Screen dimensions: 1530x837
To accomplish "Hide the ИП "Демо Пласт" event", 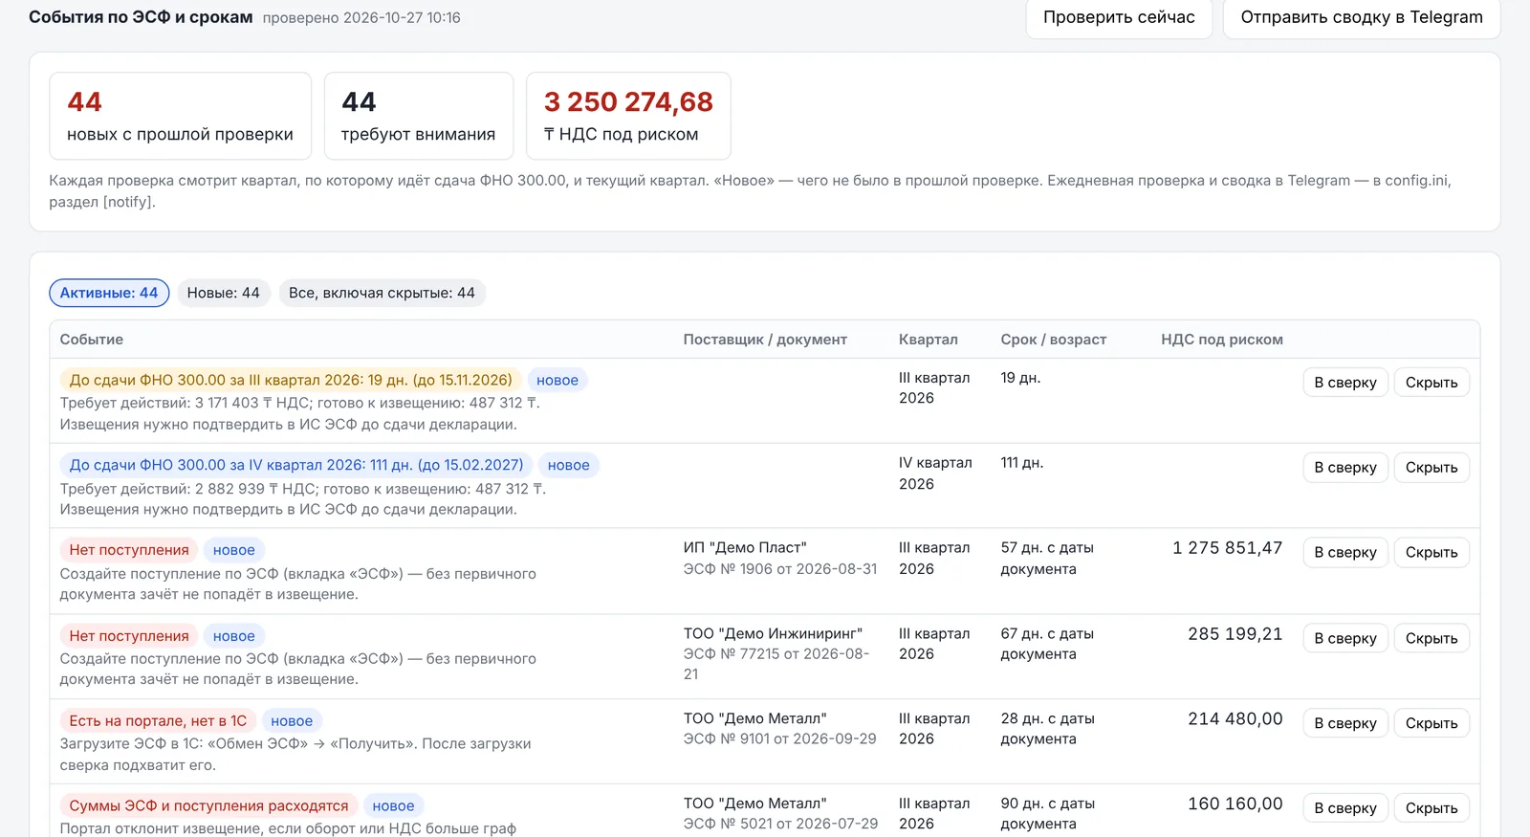I will [x=1432, y=553].
